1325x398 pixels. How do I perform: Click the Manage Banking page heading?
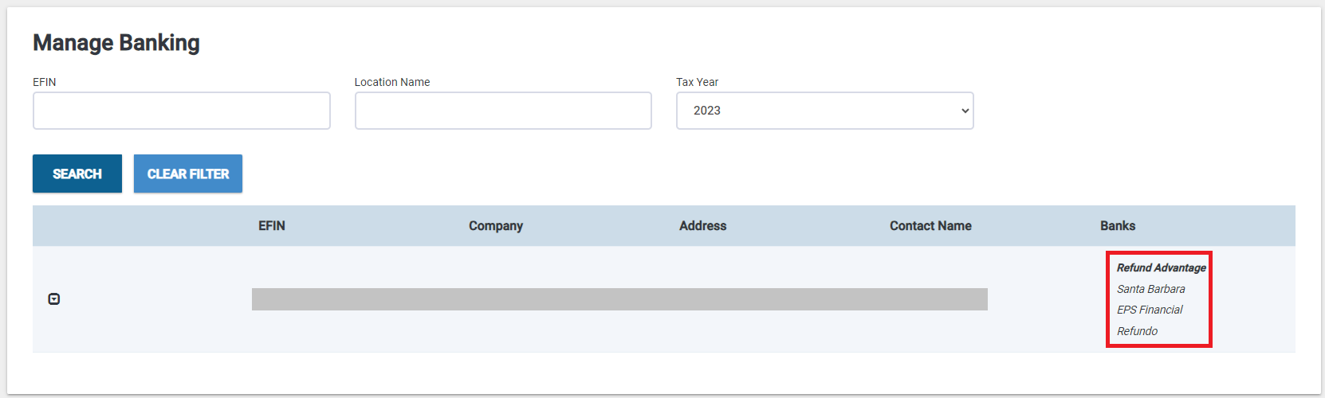point(116,43)
